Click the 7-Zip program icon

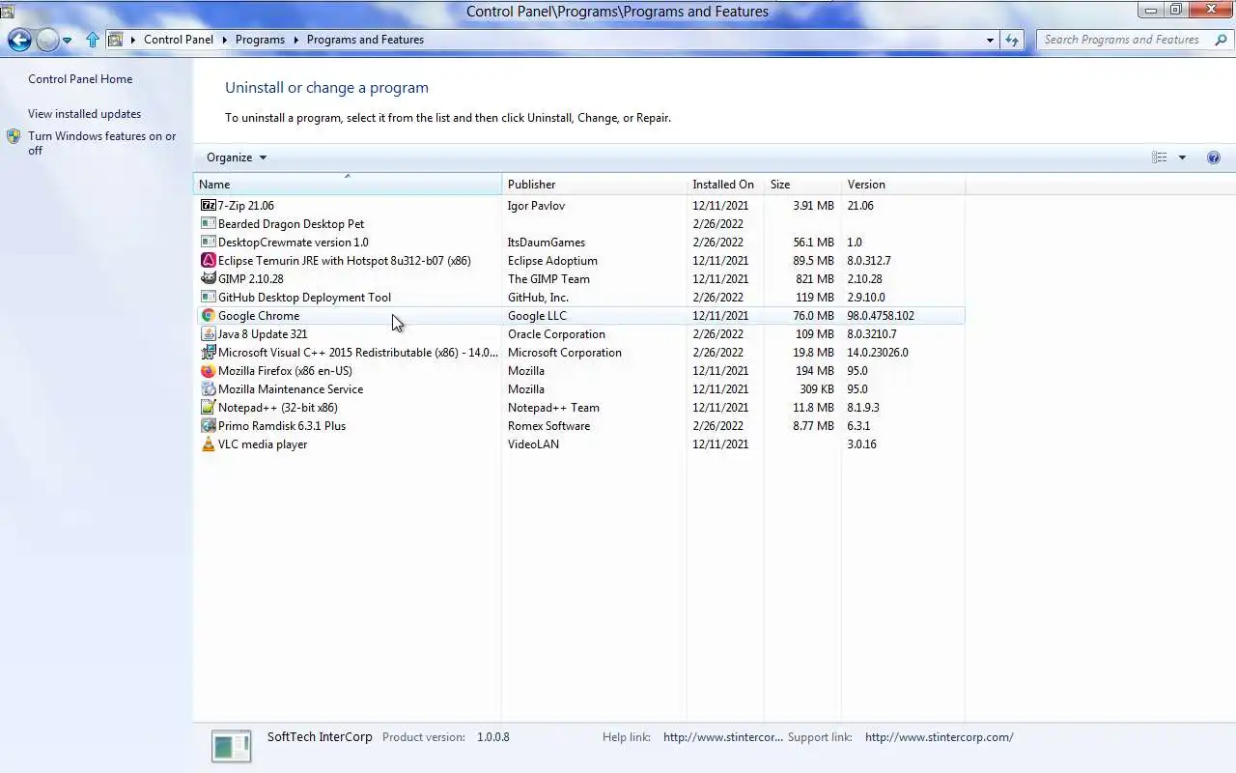pos(208,205)
